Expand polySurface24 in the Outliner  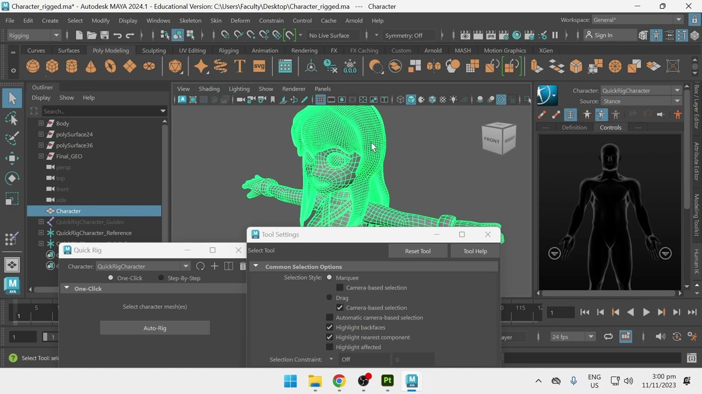coord(41,135)
